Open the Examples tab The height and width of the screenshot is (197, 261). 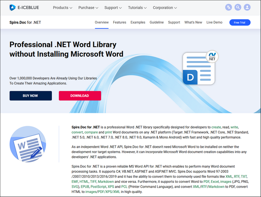tap(138, 22)
